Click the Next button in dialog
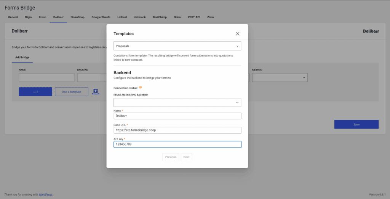This screenshot has width=390, height=199. coord(186,157)
